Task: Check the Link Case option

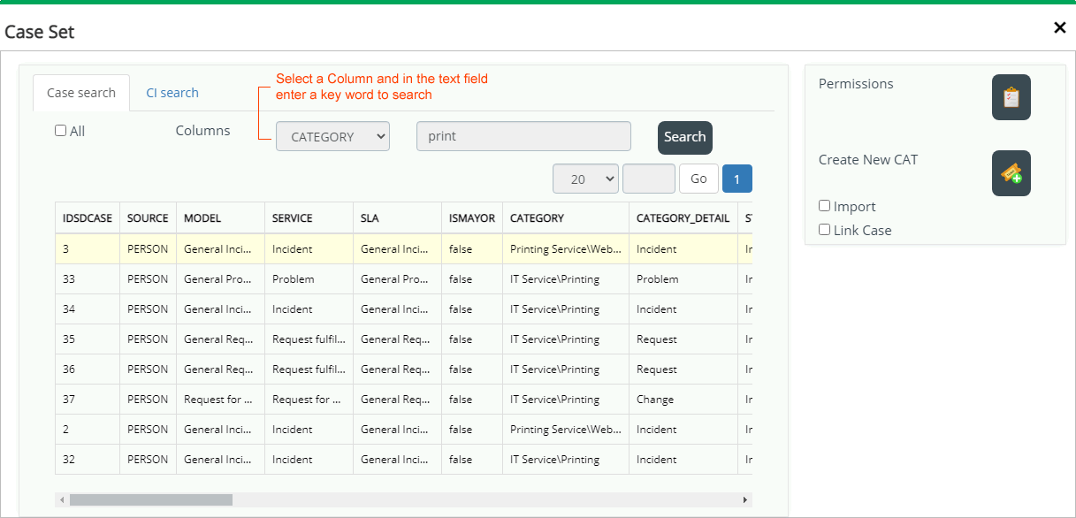Action: (x=825, y=230)
